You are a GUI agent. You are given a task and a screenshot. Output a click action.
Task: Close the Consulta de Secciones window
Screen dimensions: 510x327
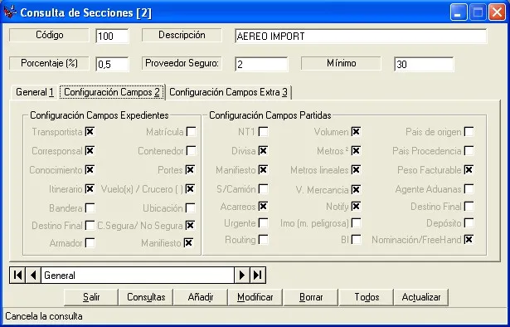(498, 12)
